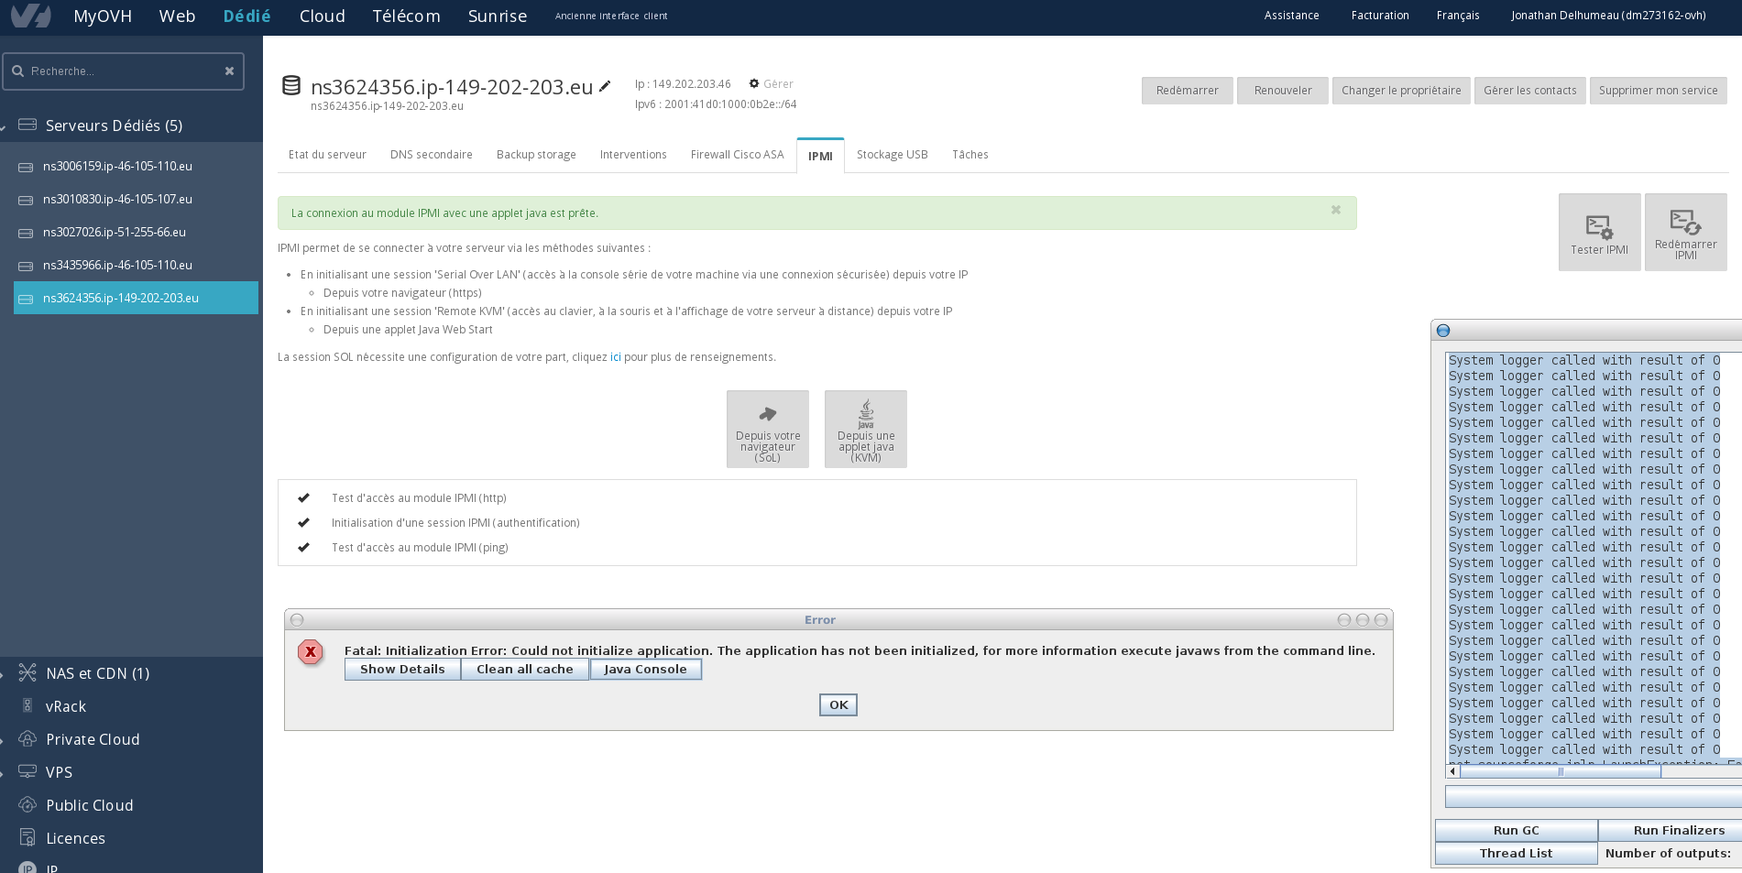1742x873 pixels.
Task: Click the vRack icon in the sidebar
Action: click(27, 705)
